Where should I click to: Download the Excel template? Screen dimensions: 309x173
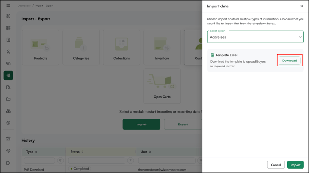coord(290,60)
